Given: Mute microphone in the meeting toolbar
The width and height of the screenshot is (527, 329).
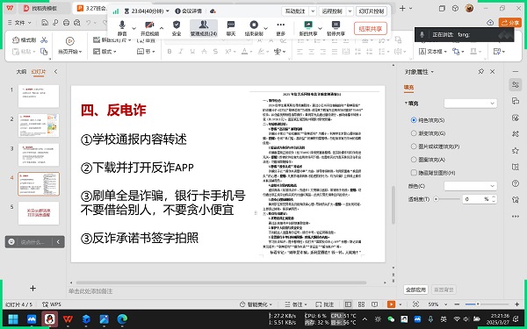Looking at the screenshot, I should (x=122, y=28).
